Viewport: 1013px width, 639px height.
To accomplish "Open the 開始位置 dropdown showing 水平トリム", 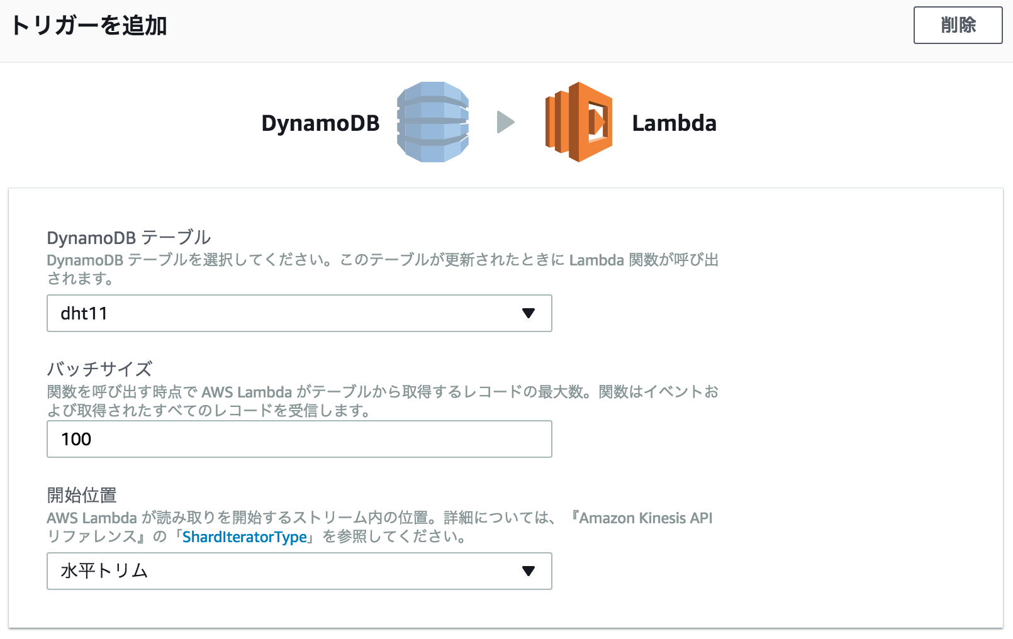I will pyautogui.click(x=299, y=571).
